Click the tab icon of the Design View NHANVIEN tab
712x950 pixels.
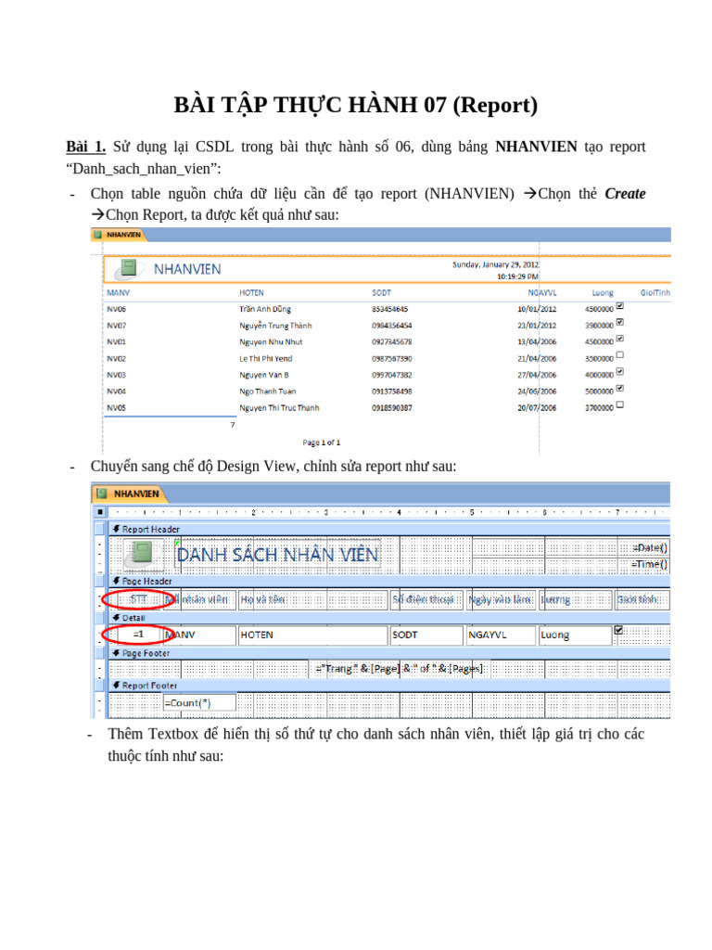pos(102,494)
